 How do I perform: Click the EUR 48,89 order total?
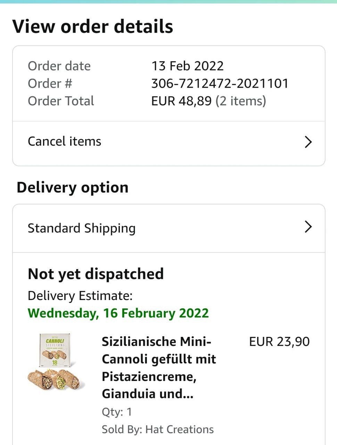[x=181, y=101]
